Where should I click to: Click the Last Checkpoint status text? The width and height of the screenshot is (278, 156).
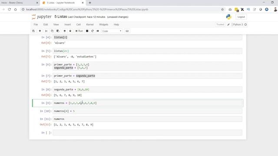click(x=86, y=17)
